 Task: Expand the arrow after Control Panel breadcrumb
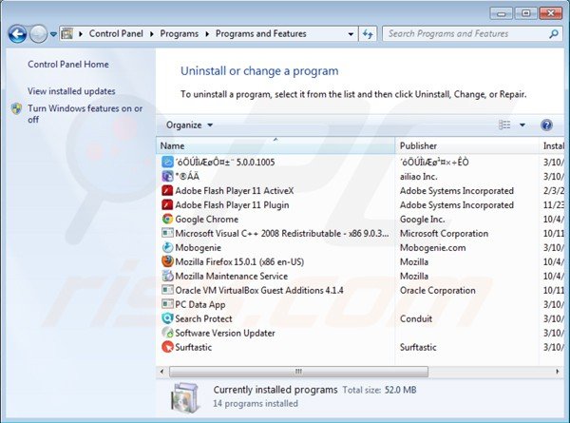tap(152, 34)
